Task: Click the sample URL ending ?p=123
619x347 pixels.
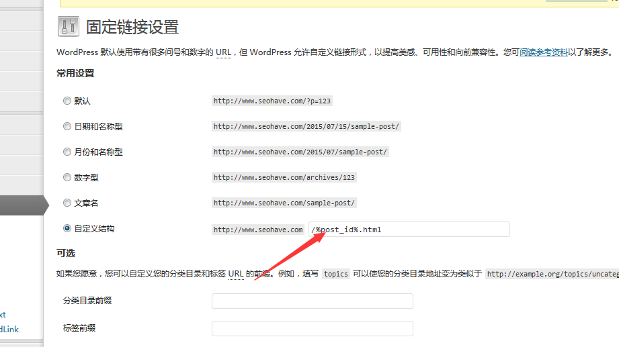Action: point(272,101)
